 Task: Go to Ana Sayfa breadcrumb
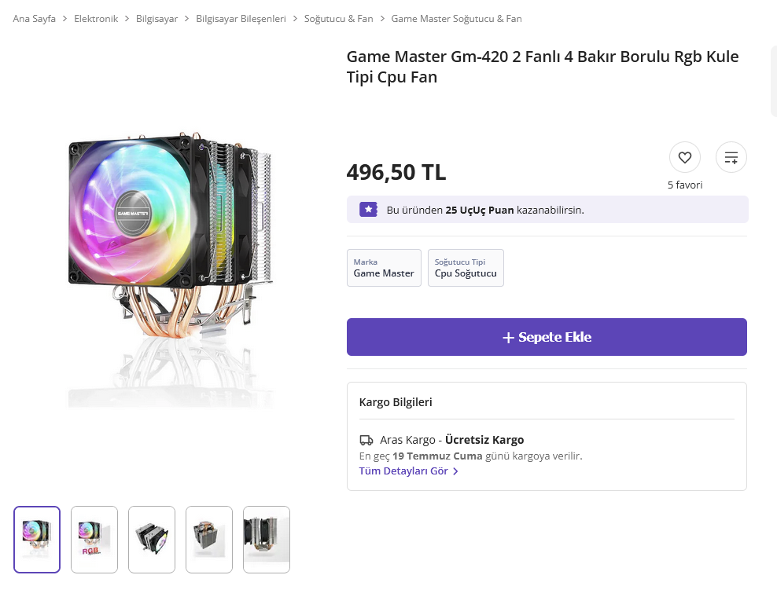(35, 19)
